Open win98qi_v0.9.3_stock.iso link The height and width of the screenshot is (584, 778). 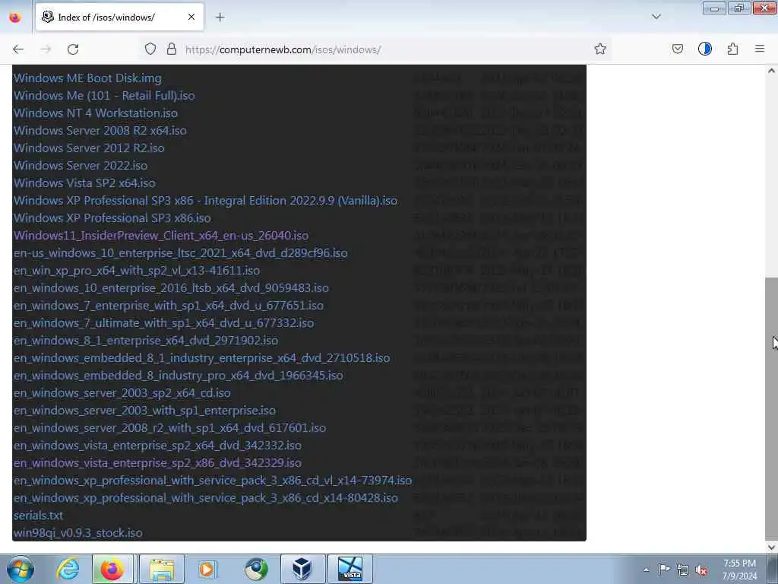[x=78, y=533]
